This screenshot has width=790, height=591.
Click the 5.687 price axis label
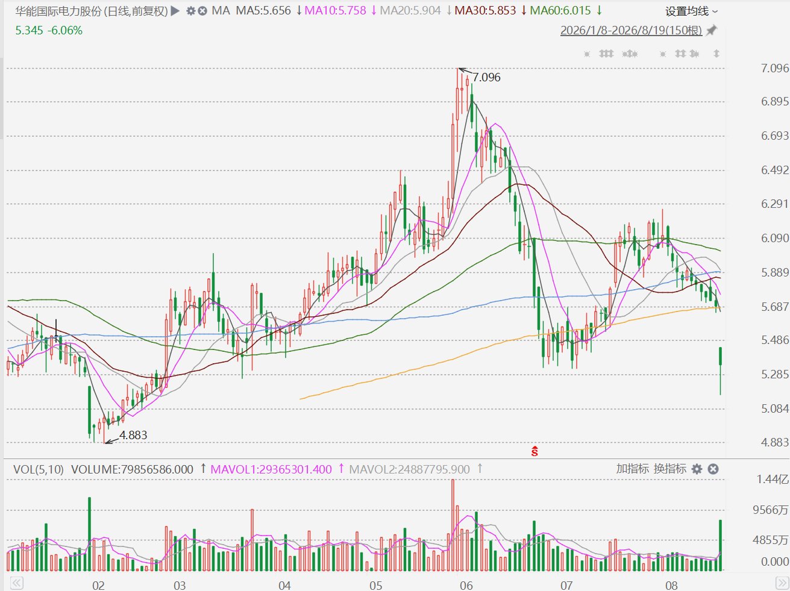775,306
